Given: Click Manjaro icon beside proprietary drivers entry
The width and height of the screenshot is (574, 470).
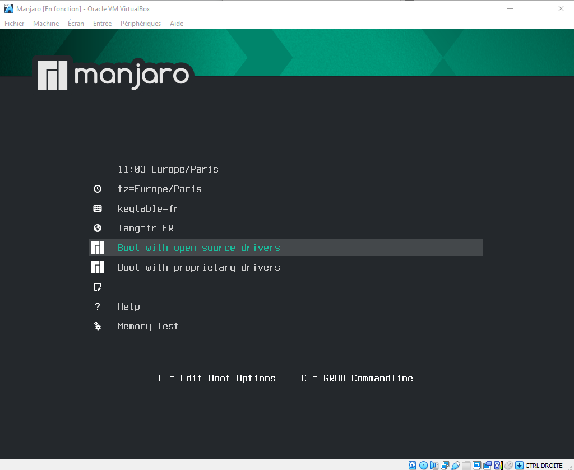Looking at the screenshot, I should [x=98, y=267].
